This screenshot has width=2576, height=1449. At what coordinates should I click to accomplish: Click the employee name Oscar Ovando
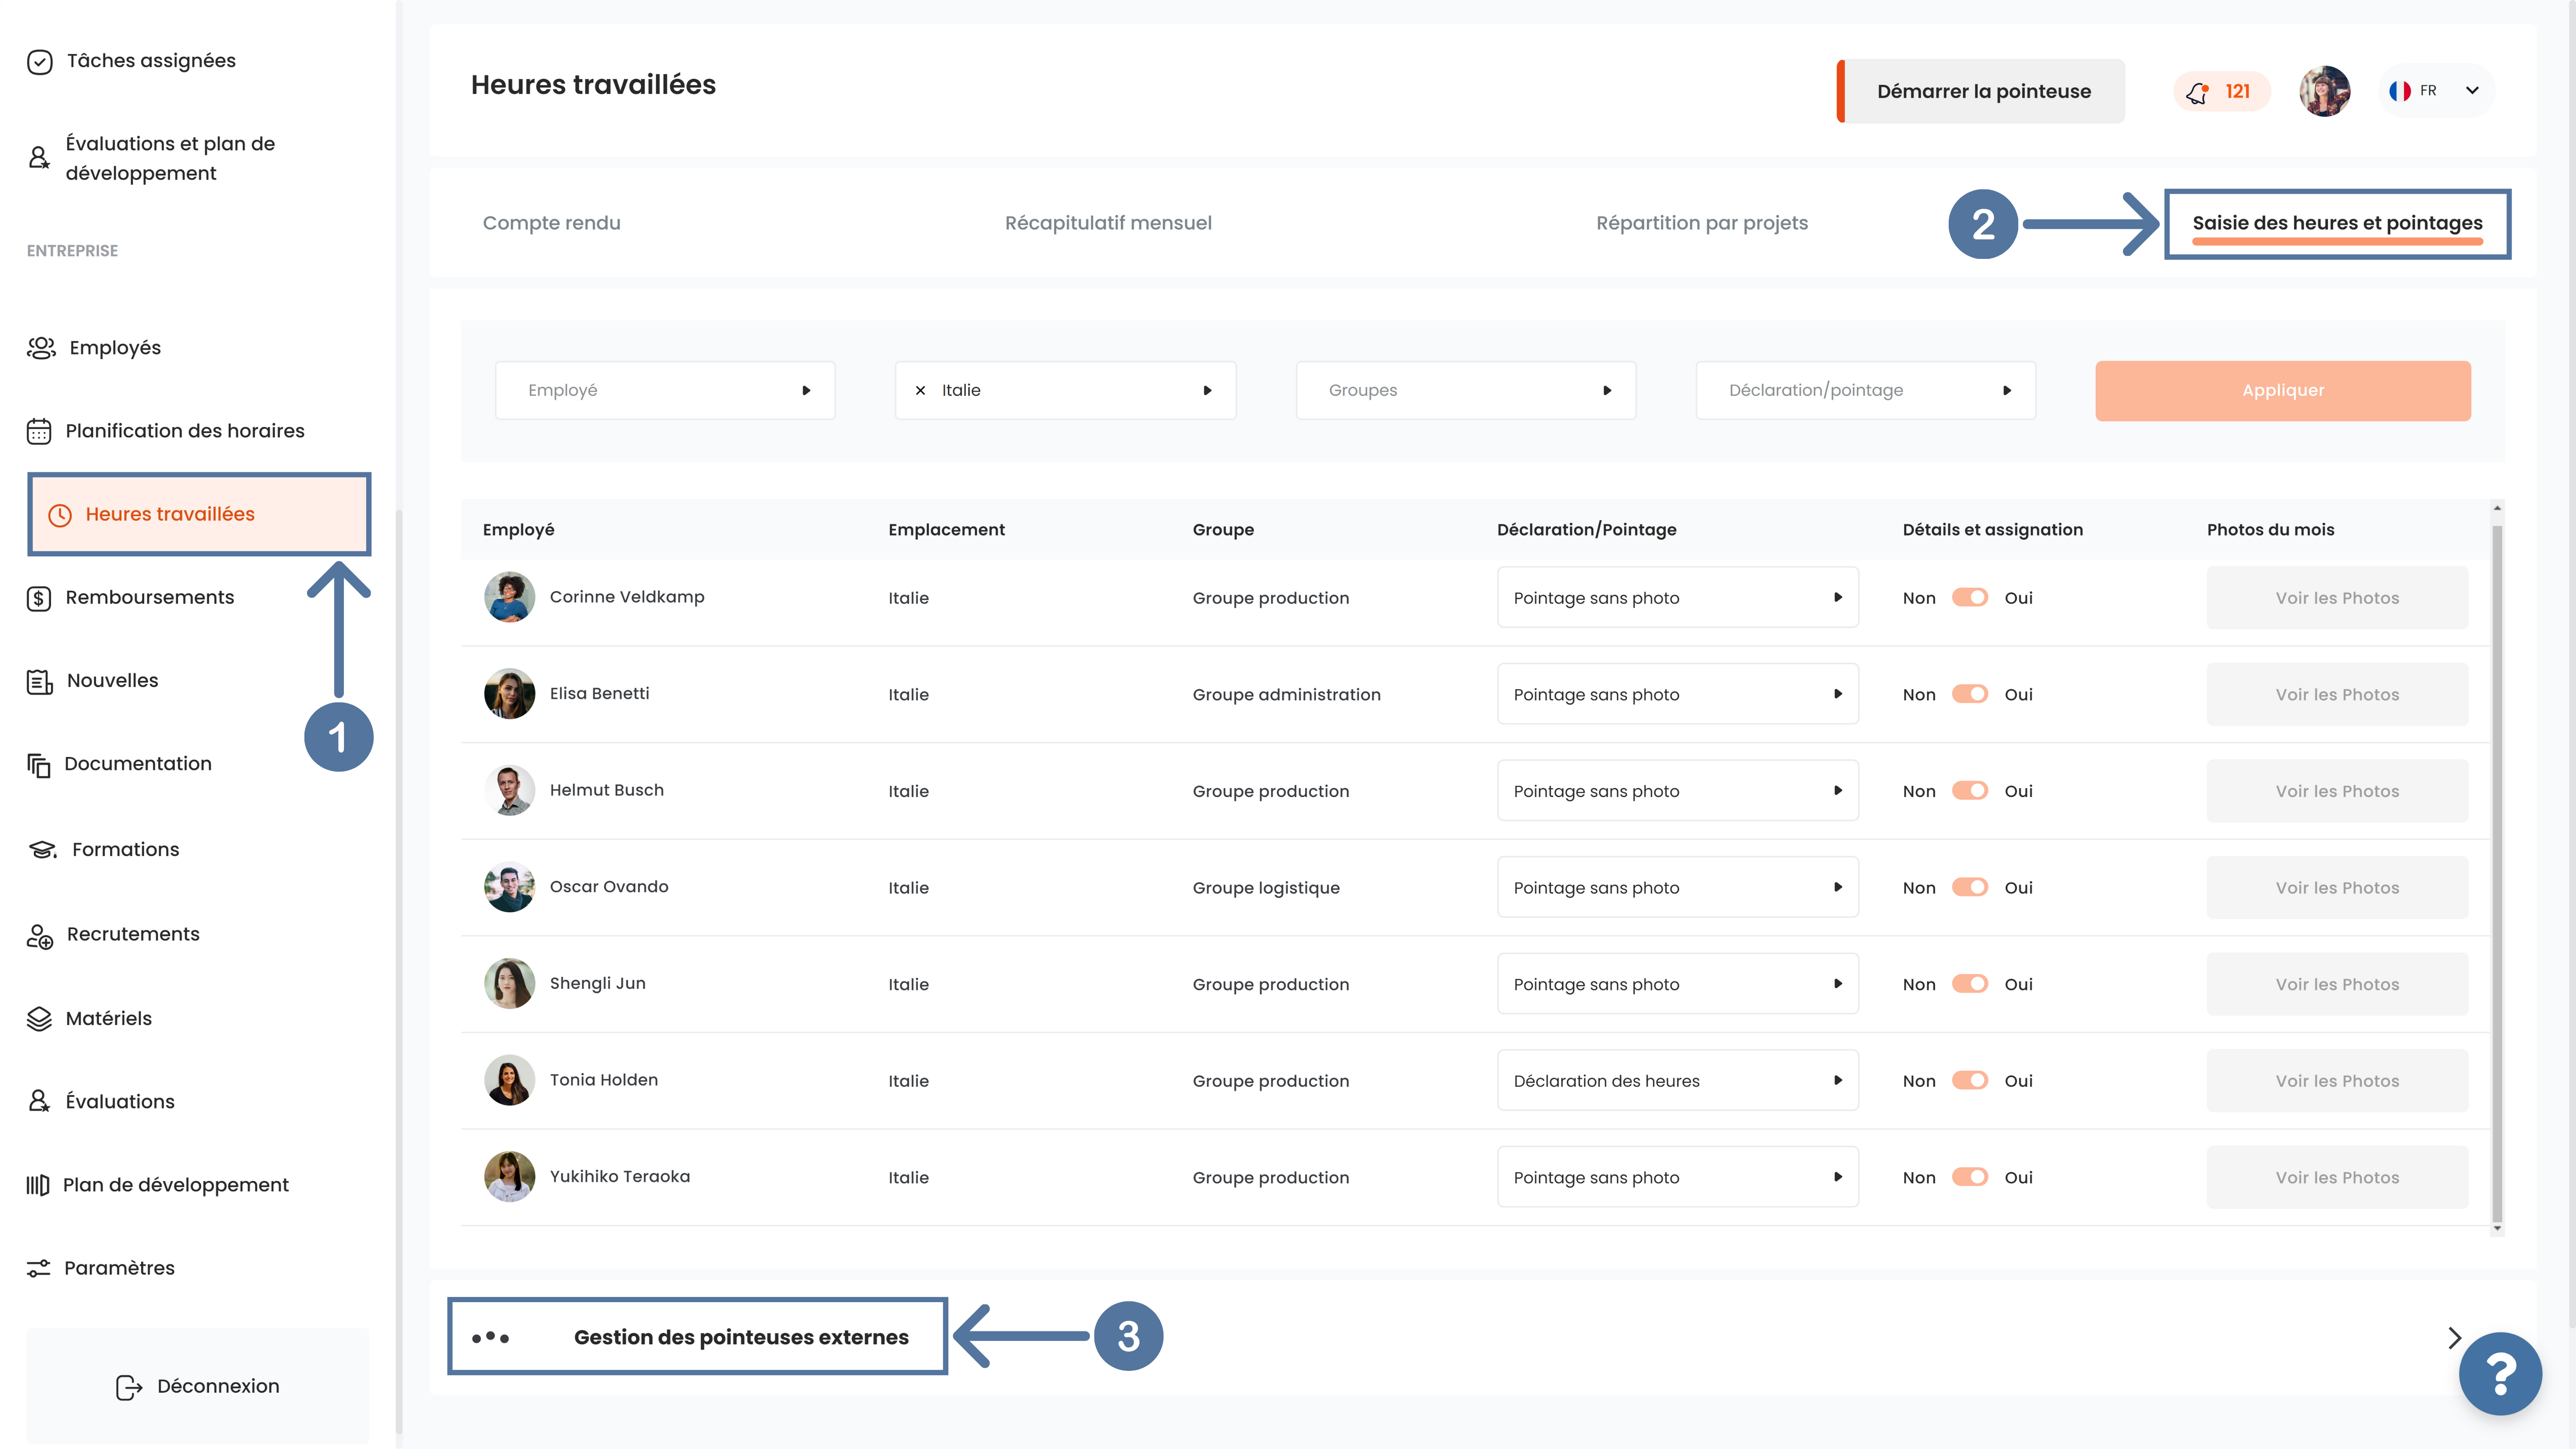click(609, 886)
